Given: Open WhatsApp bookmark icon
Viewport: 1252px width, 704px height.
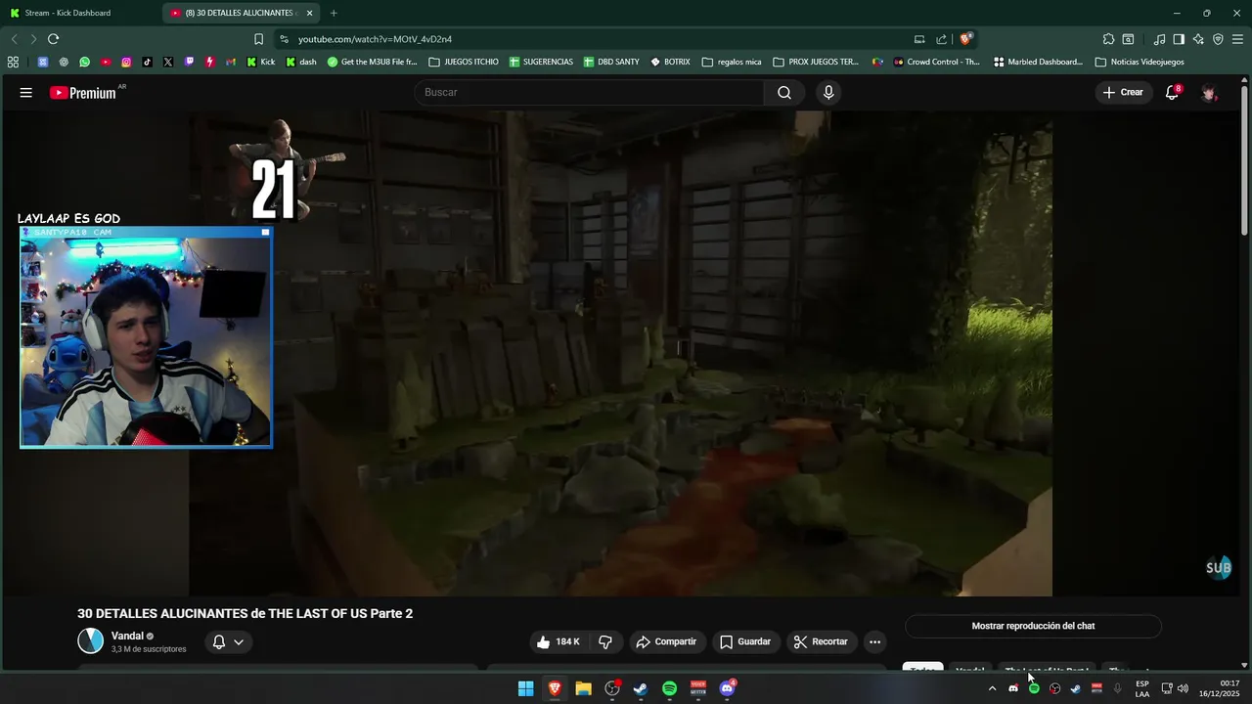Looking at the screenshot, I should (x=84, y=62).
